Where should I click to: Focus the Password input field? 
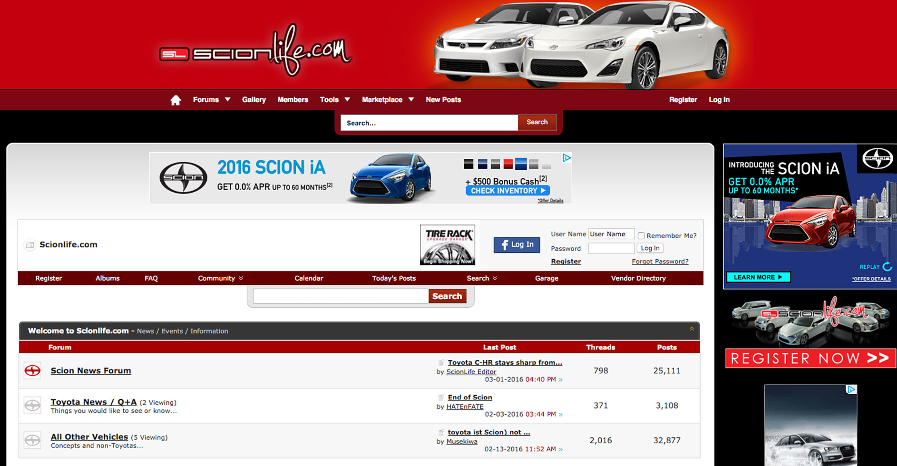[611, 248]
